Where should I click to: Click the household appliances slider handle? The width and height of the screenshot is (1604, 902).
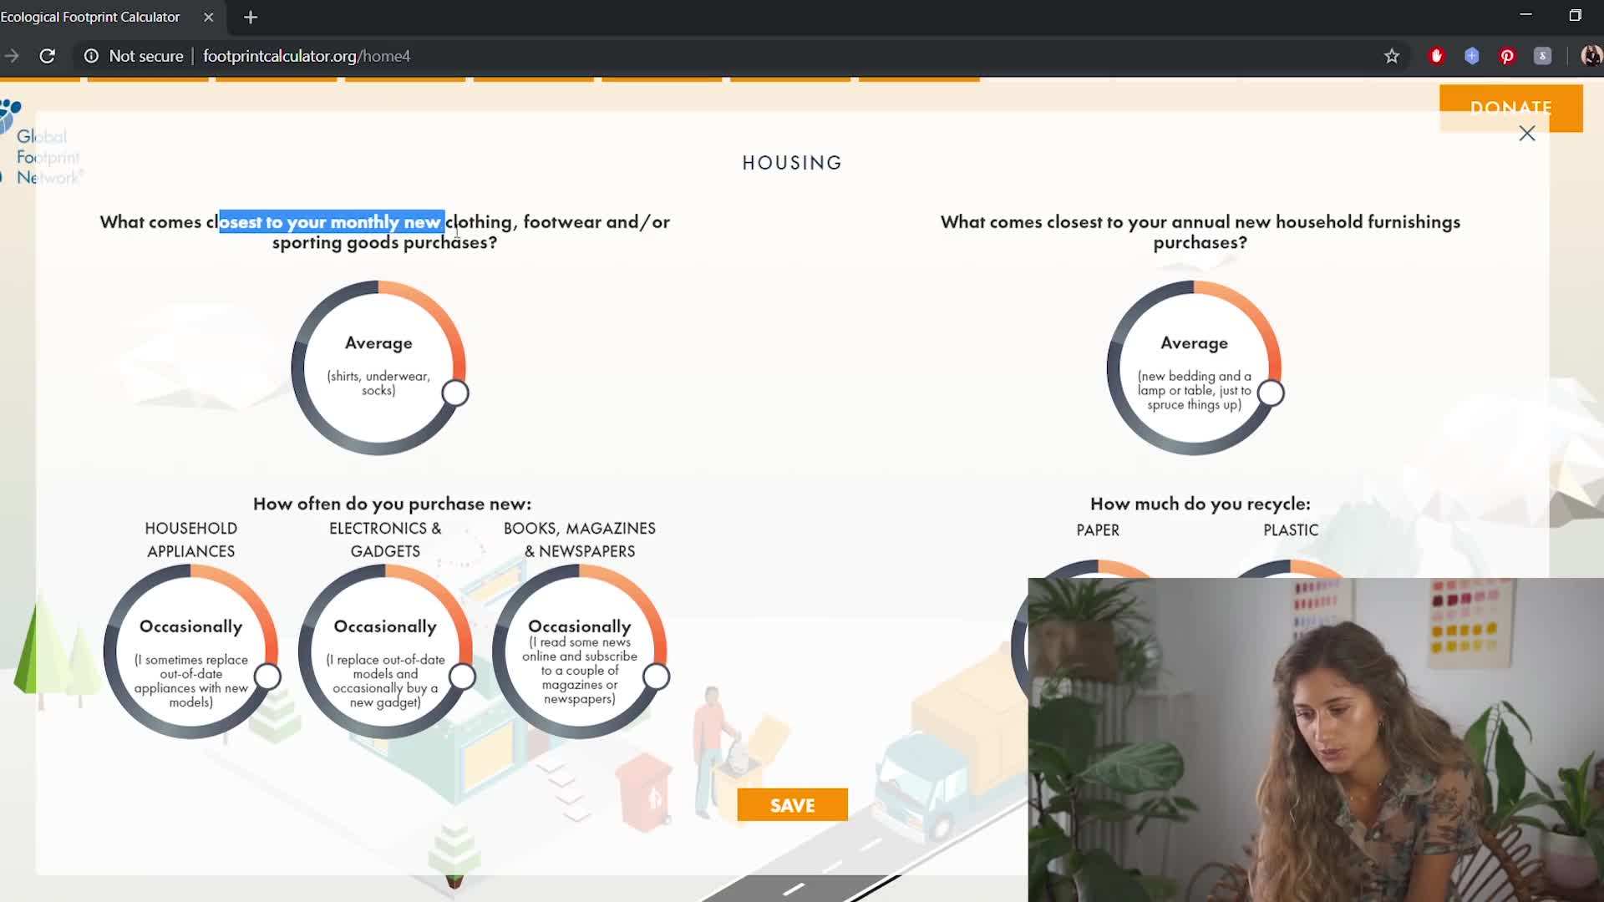(267, 676)
